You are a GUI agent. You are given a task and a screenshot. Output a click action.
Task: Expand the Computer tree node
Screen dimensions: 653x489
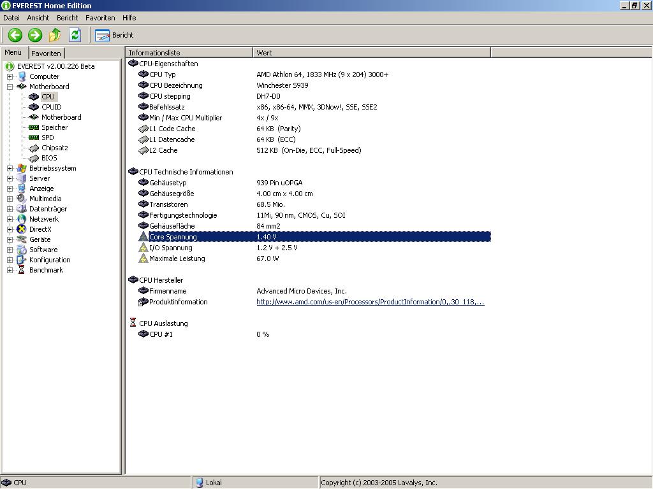coord(10,76)
